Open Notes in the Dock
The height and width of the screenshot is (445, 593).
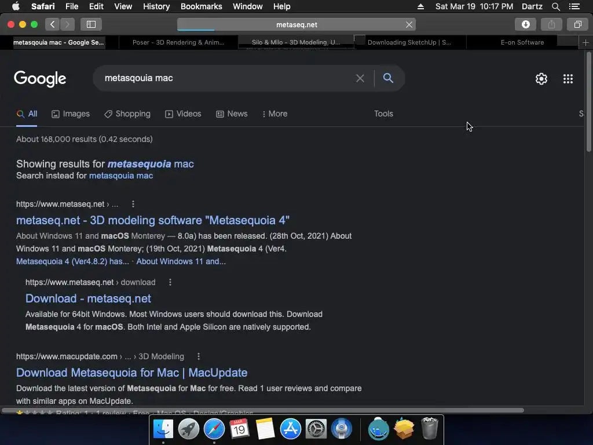pos(265,429)
